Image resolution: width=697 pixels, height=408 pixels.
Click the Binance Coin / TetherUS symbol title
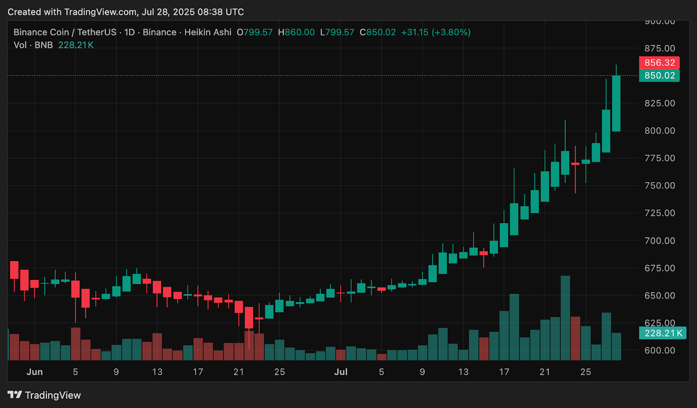click(x=65, y=32)
